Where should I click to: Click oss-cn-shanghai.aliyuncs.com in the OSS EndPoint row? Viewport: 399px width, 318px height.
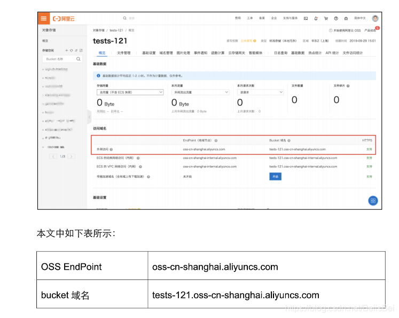[x=215, y=267]
